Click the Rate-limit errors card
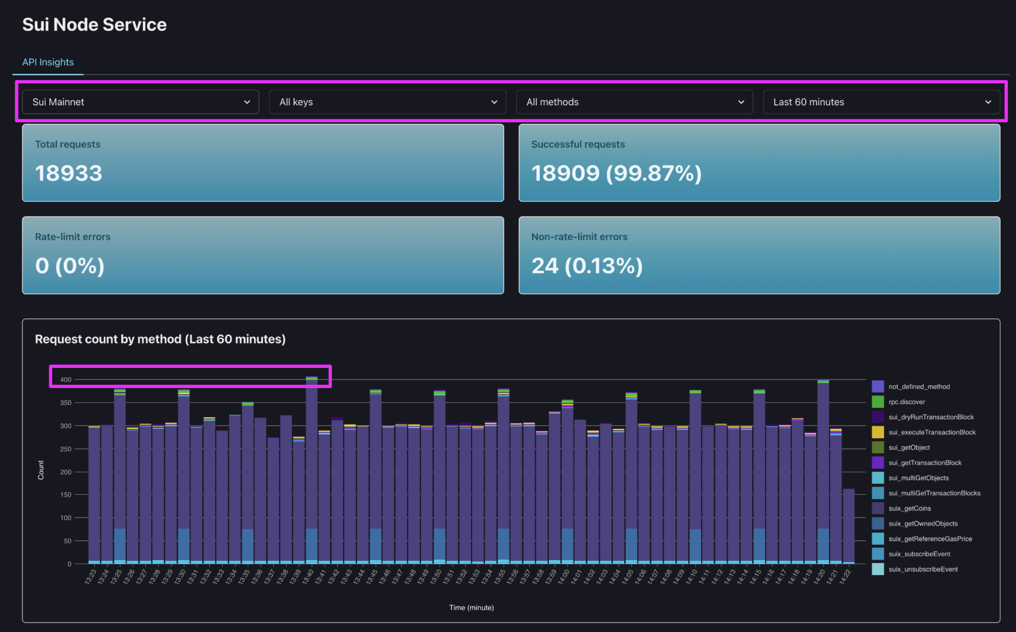The height and width of the screenshot is (632, 1016). [x=263, y=255]
